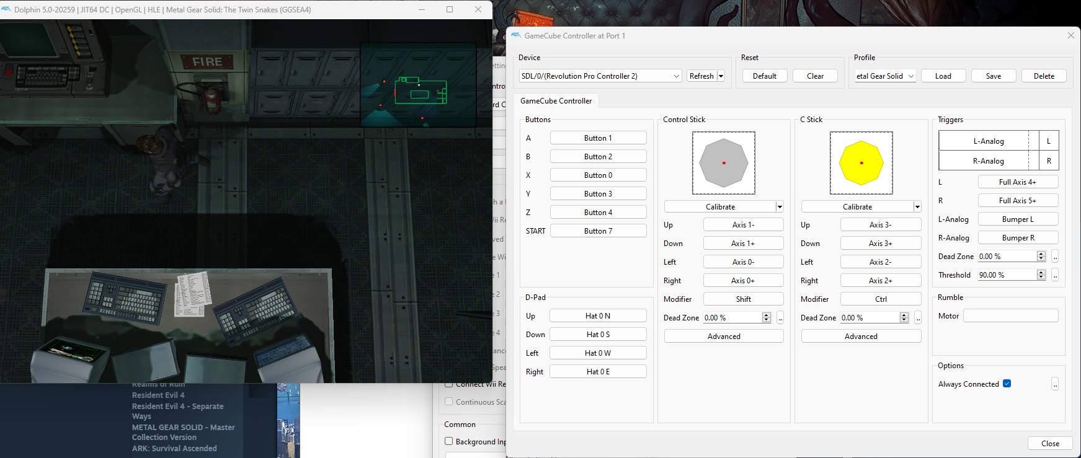Click the yellow C Stick octagon preview

coord(861,163)
